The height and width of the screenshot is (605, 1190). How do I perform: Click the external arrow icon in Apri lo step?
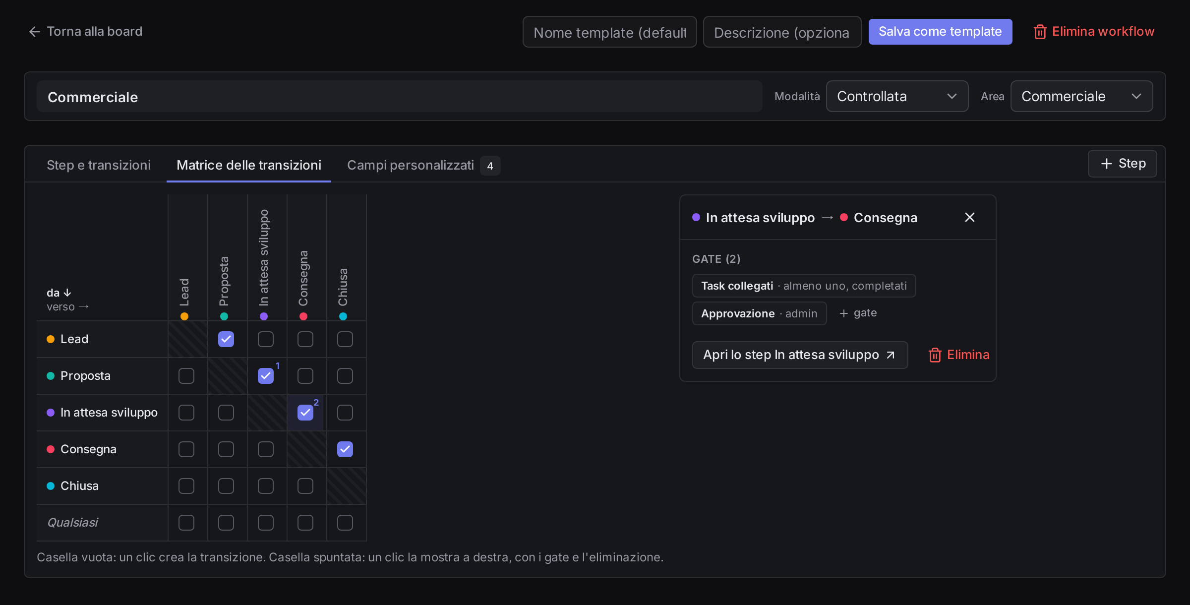891,355
